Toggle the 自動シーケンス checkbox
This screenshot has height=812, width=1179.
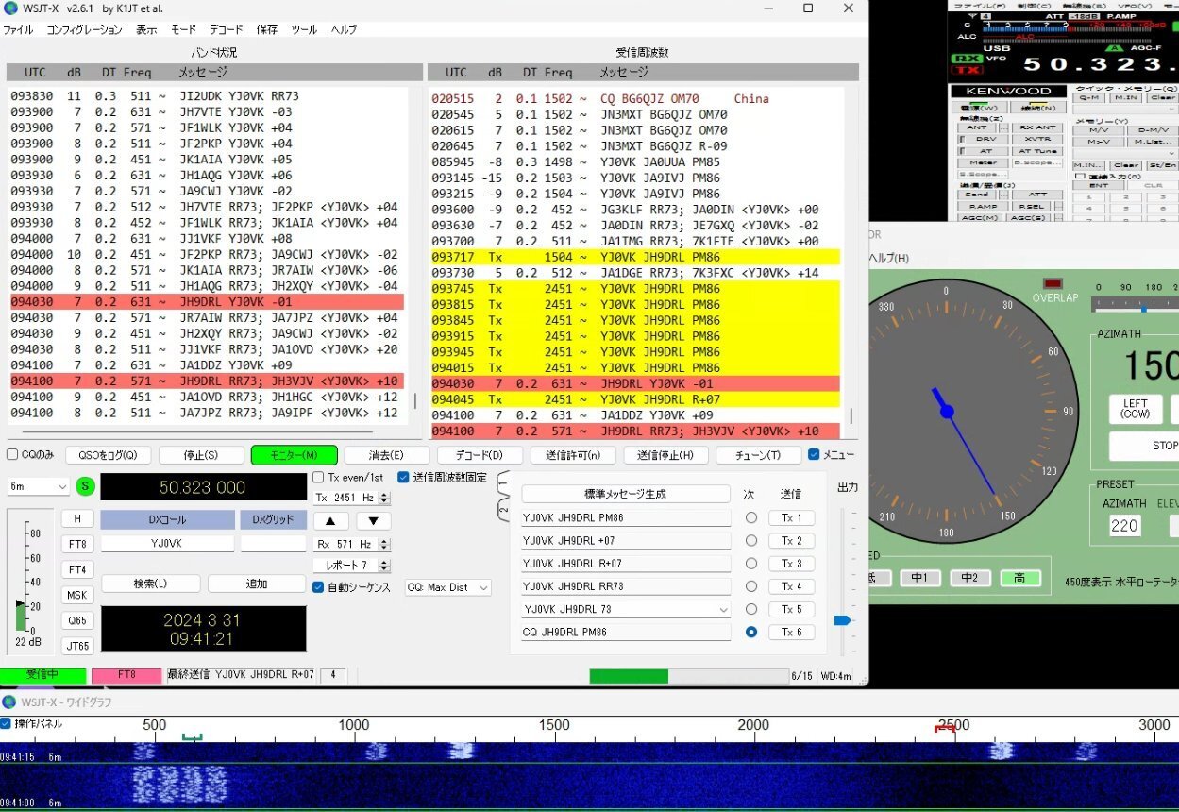[319, 587]
